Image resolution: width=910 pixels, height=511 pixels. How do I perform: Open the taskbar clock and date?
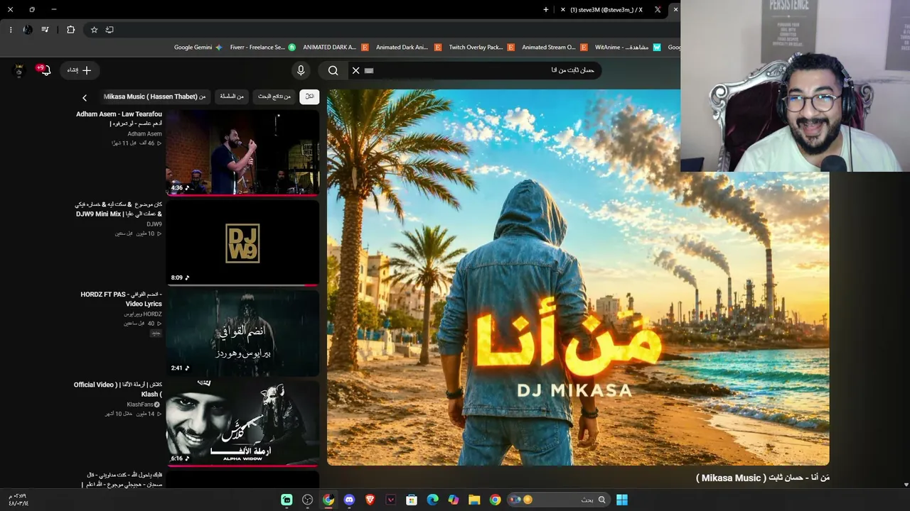coord(18,500)
